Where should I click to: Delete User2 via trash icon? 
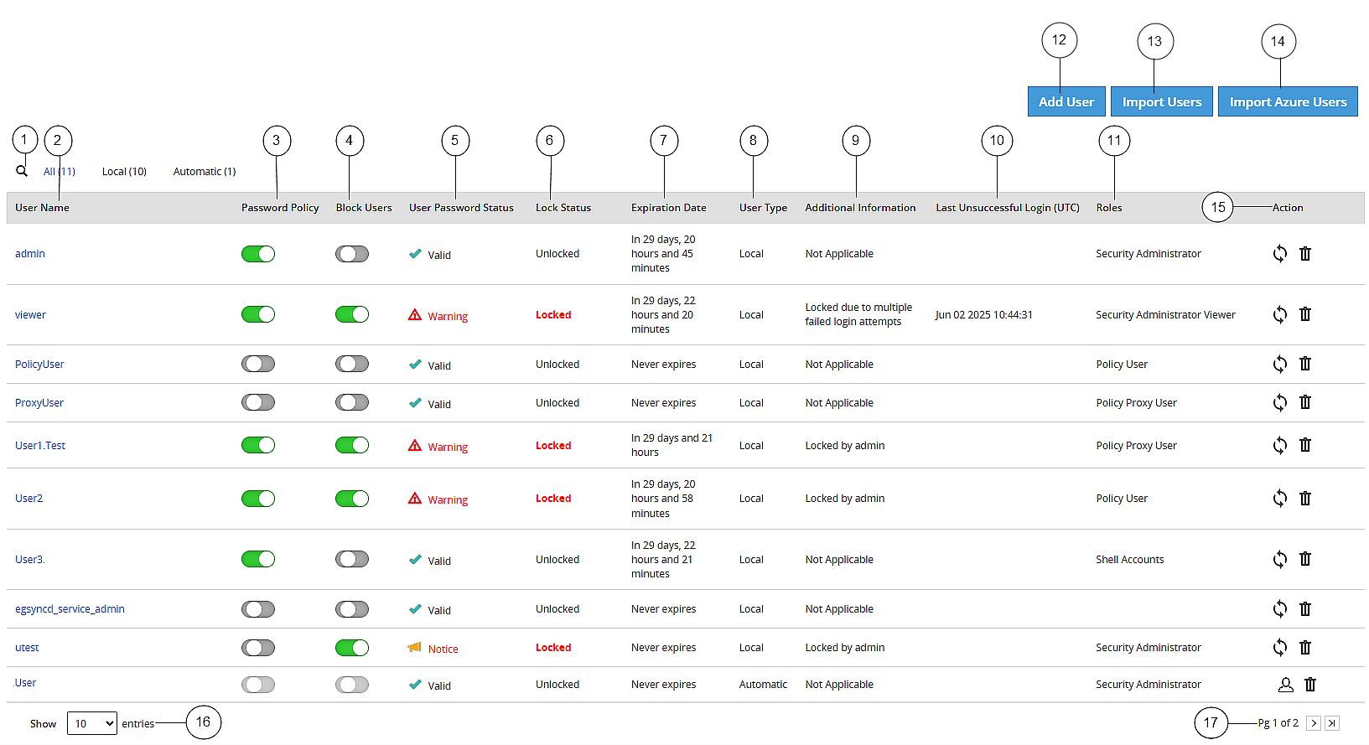(1305, 498)
